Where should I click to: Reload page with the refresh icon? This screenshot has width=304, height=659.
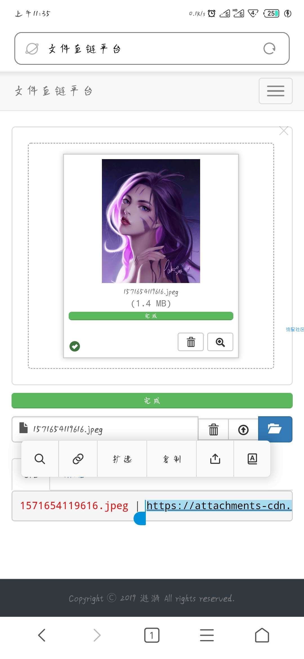[269, 48]
